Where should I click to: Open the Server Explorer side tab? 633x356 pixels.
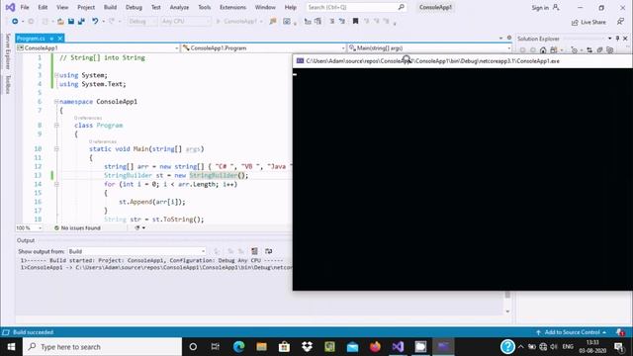point(7,51)
